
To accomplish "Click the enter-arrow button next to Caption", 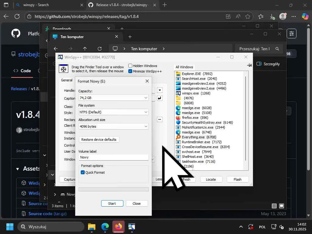I will pyautogui.click(x=160, y=98).
